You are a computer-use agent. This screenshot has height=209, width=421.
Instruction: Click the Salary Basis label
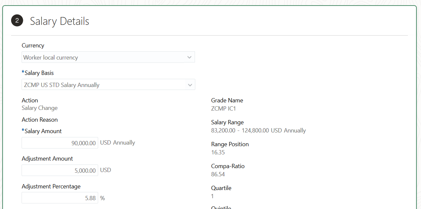point(39,73)
